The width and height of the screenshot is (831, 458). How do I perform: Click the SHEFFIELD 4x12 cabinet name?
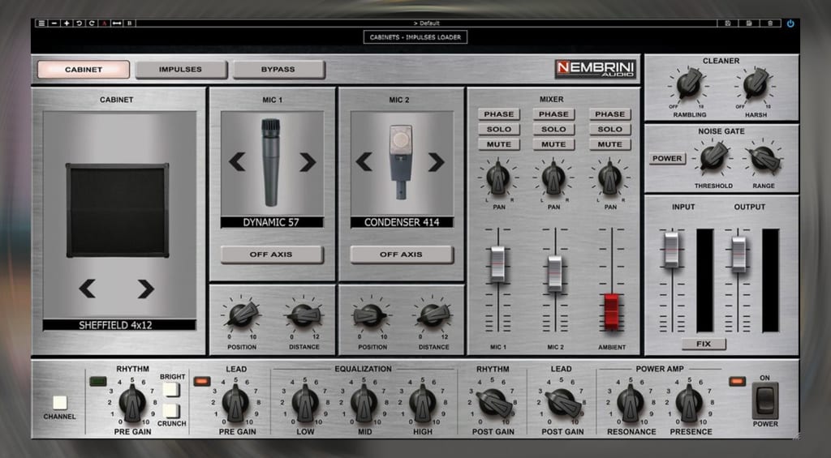tap(115, 325)
